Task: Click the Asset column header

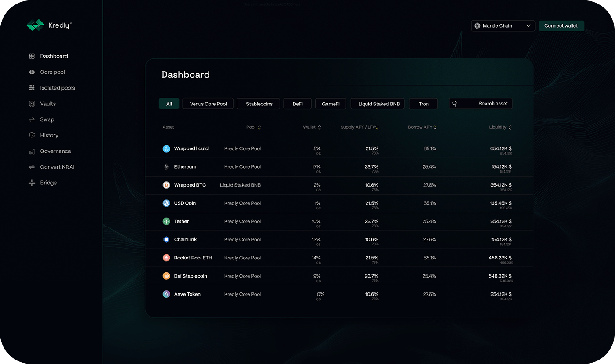Action: click(x=169, y=127)
